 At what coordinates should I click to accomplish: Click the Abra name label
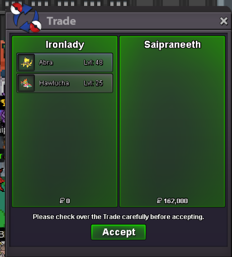pos(46,62)
